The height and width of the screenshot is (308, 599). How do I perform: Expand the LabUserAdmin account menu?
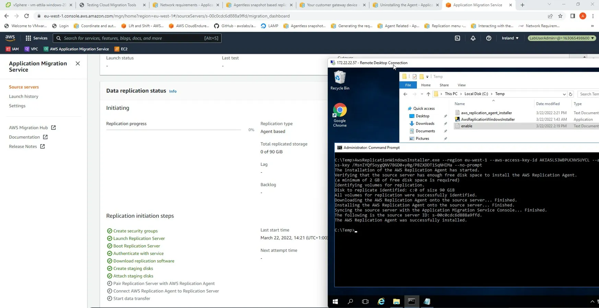click(x=562, y=38)
